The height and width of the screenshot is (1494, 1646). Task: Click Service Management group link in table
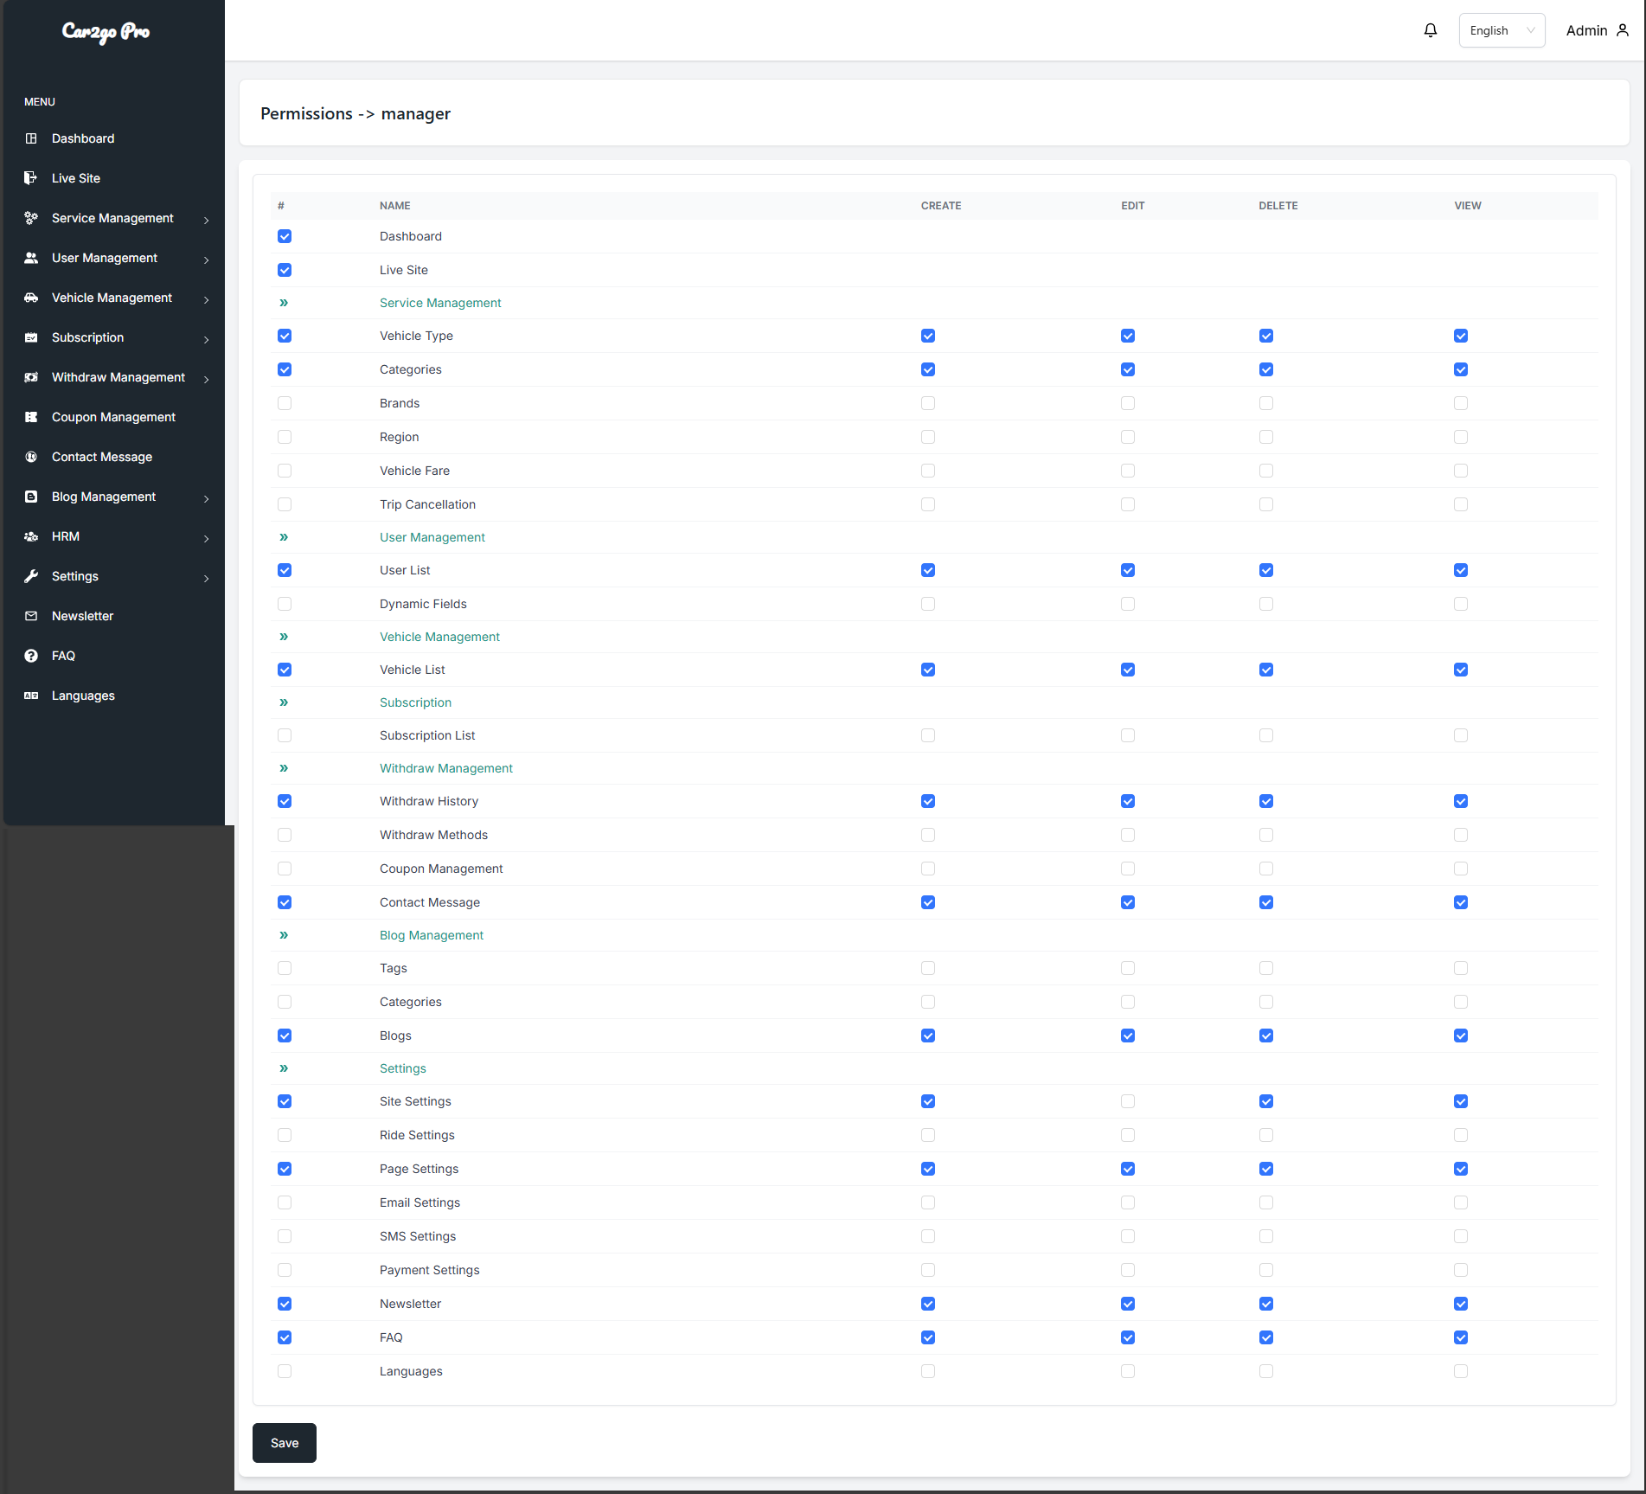coord(440,303)
